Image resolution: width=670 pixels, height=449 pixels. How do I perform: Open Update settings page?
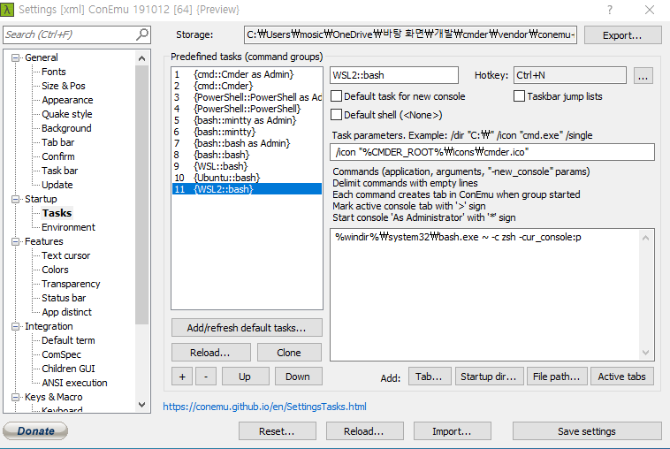pos(57,185)
